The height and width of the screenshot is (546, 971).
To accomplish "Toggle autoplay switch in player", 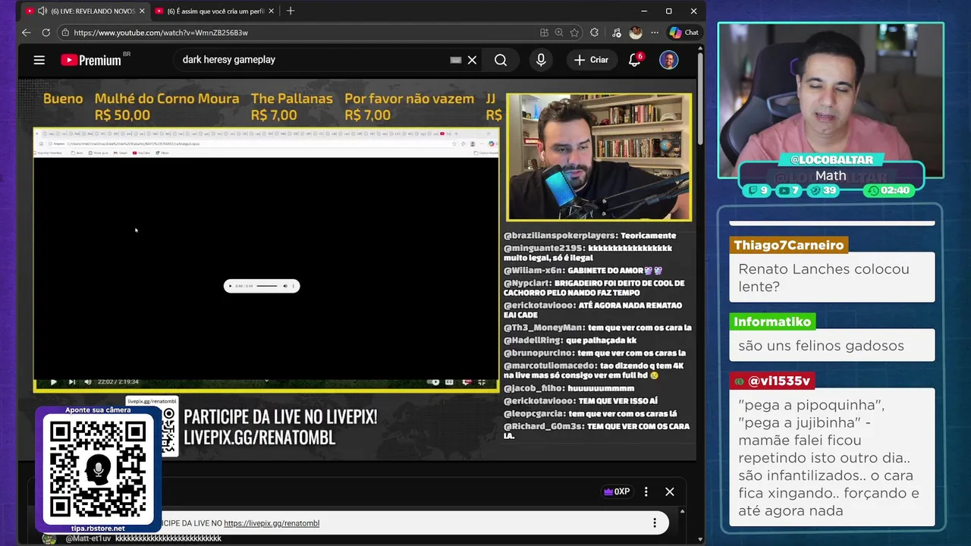I will (x=434, y=382).
